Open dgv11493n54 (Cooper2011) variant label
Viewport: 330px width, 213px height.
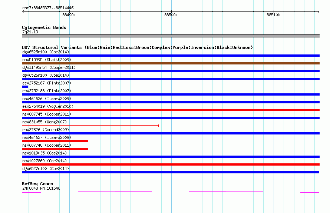point(49,67)
